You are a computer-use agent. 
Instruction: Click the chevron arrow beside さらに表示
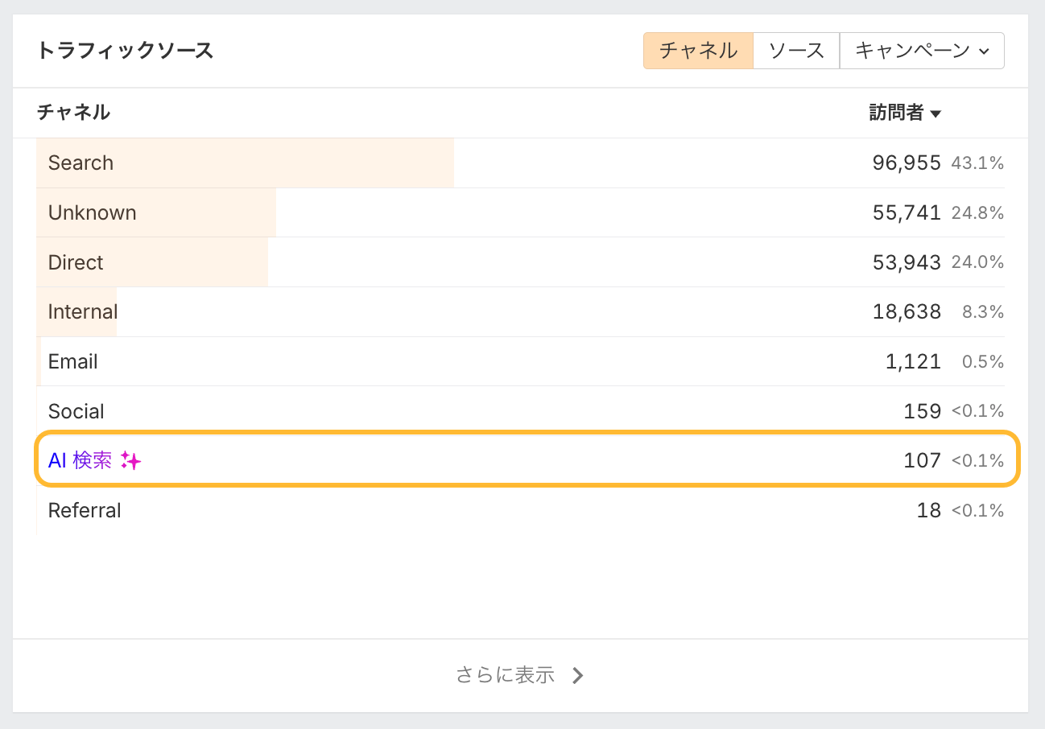pyautogui.click(x=577, y=676)
